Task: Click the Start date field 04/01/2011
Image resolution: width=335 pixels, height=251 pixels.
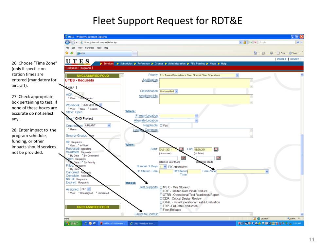Action: point(168,149)
